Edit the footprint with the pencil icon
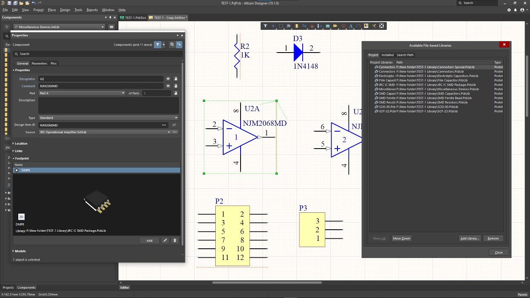 coord(165,240)
